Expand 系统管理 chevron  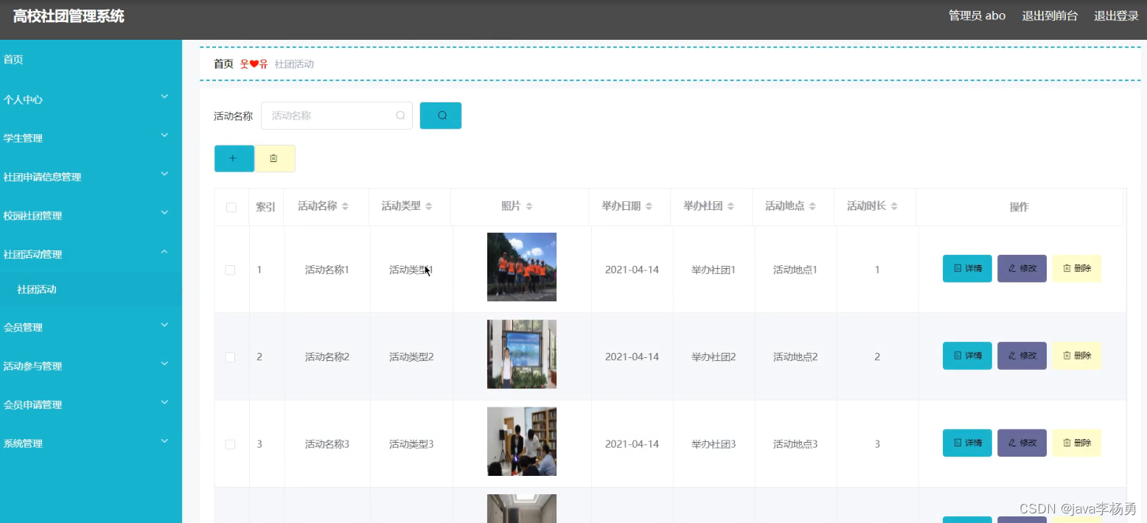[x=164, y=440]
